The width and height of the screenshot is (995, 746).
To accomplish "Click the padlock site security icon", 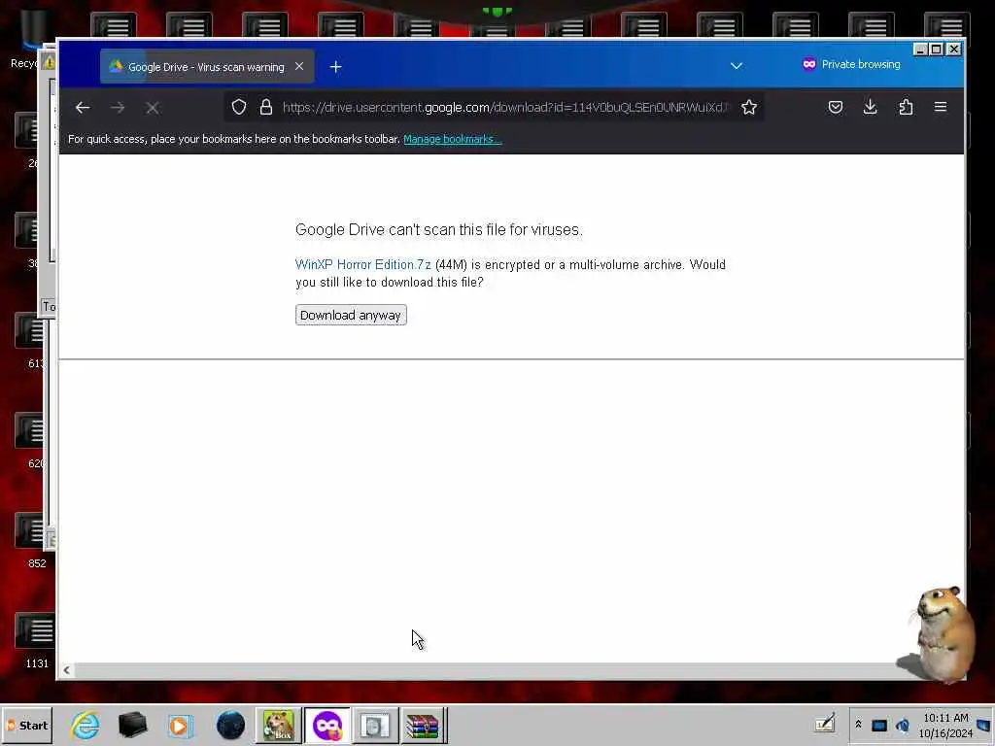I will [x=266, y=107].
